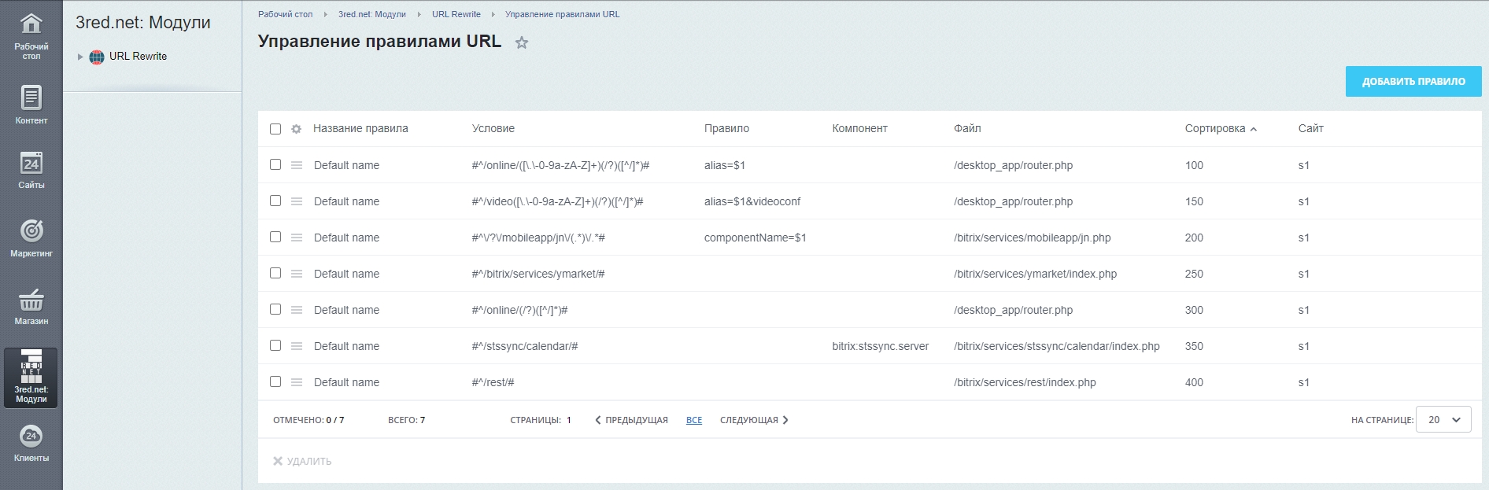Click the Все pagination link
Screen dimensions: 1489x490
(x=693, y=420)
